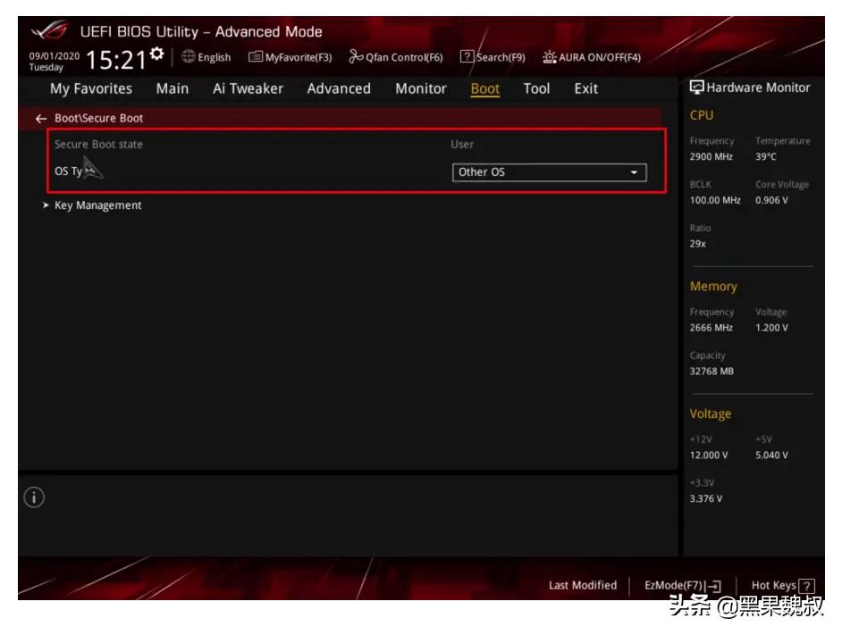Click the date 09/01/2020

54,56
